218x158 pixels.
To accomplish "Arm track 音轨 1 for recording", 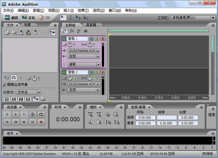I will click(103, 39).
